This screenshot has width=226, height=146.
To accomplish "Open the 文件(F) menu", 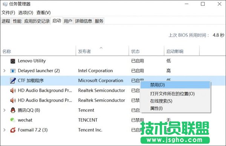I will (8, 13).
